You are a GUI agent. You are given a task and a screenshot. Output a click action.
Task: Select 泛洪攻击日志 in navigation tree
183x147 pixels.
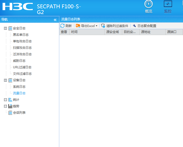click(x=22, y=54)
